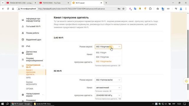Open a new browser tab

coord(106,3)
